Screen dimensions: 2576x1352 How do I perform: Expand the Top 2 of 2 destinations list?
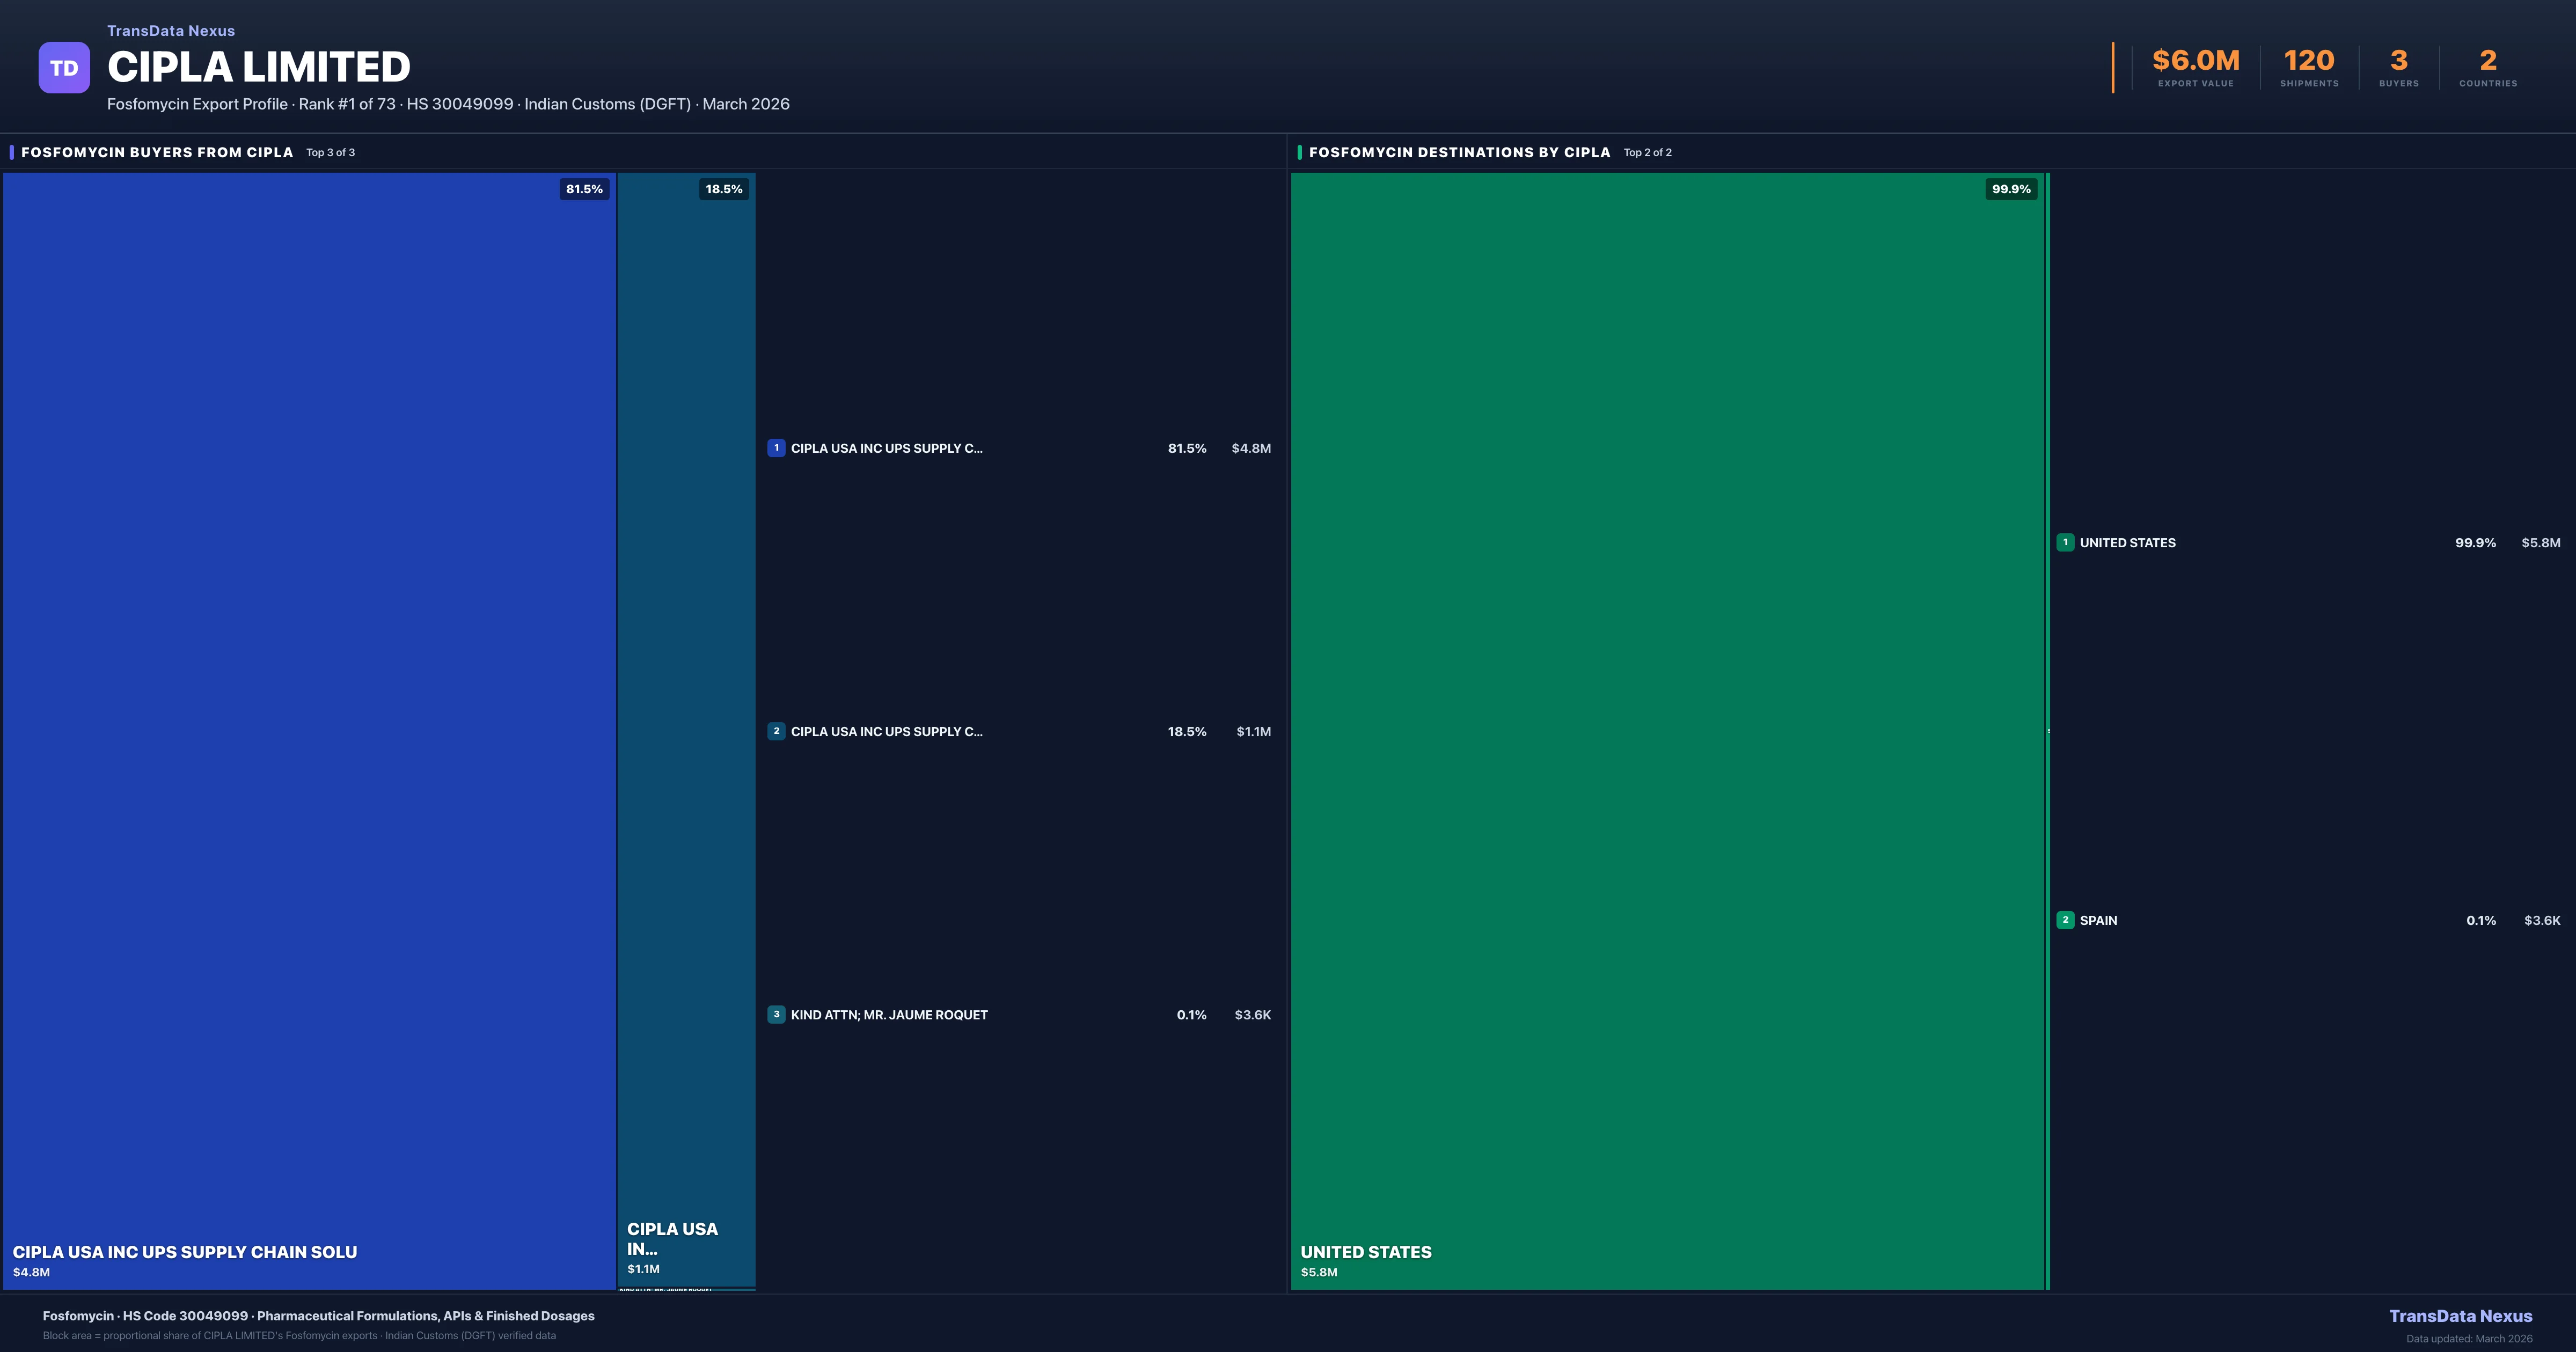(1647, 152)
